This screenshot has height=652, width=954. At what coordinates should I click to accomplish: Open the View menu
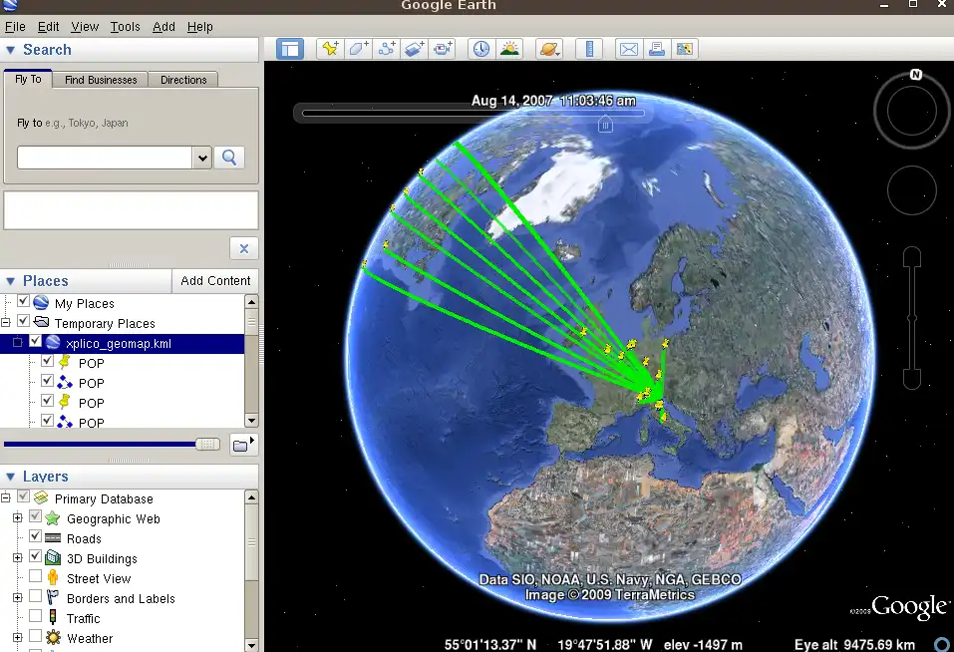(85, 27)
